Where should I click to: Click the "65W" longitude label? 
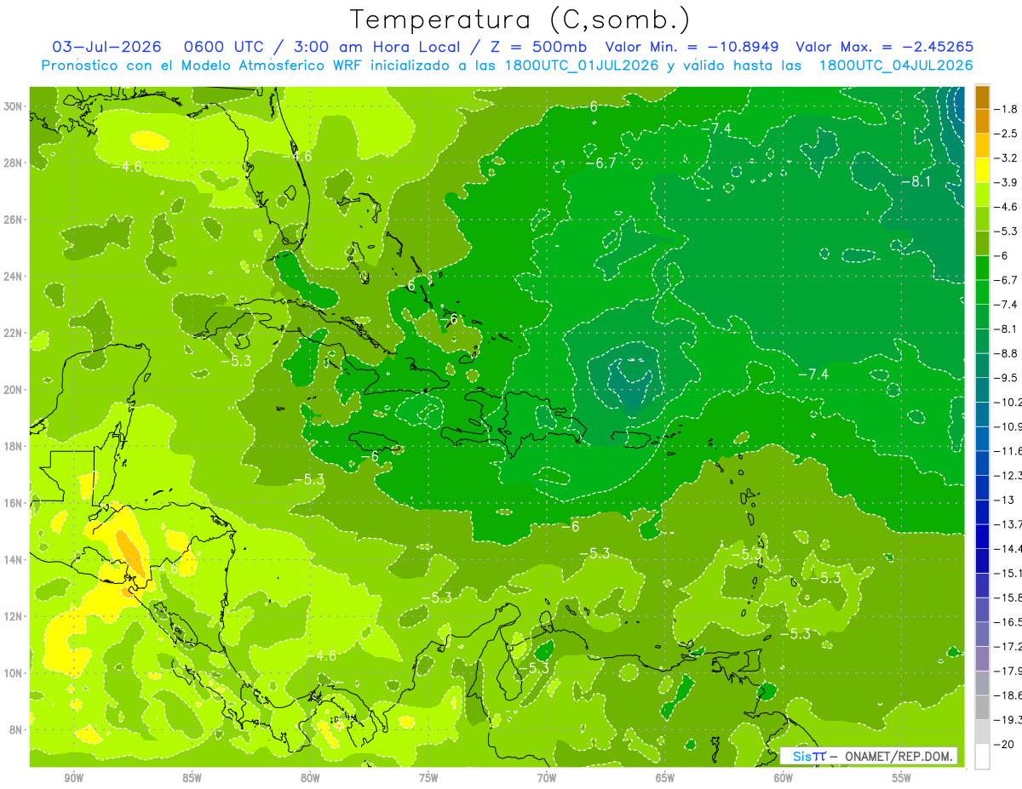pyautogui.click(x=665, y=778)
